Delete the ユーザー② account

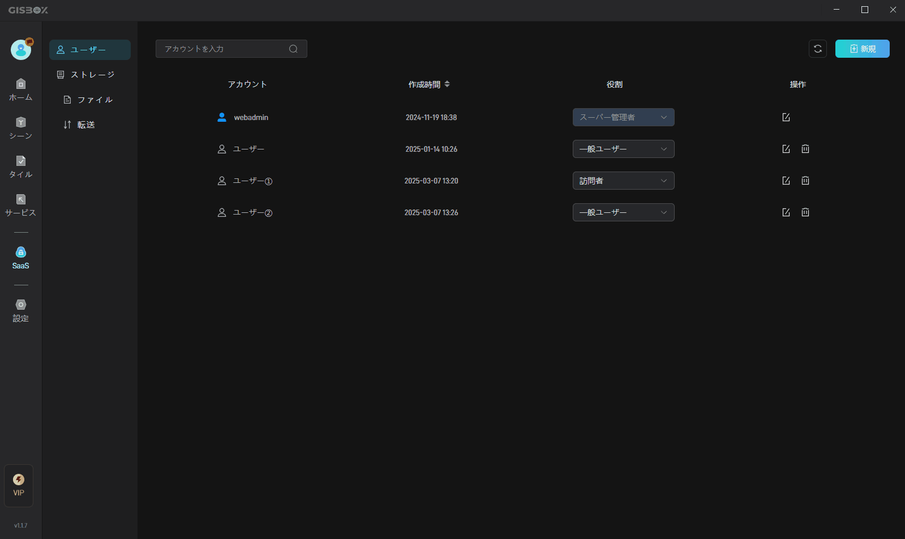(x=805, y=212)
